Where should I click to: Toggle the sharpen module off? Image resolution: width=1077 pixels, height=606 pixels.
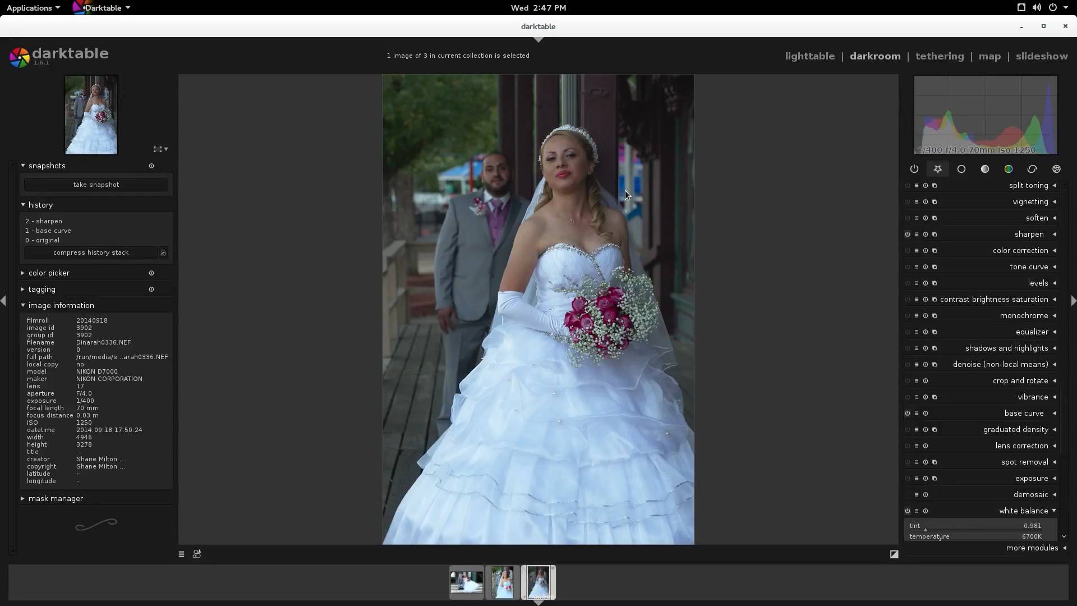908,235
